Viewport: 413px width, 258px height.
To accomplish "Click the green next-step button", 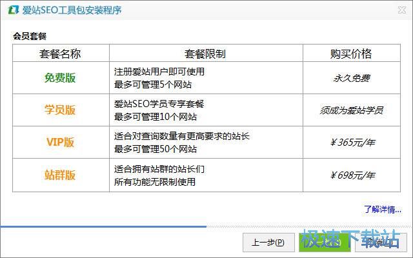I will click(325, 243).
